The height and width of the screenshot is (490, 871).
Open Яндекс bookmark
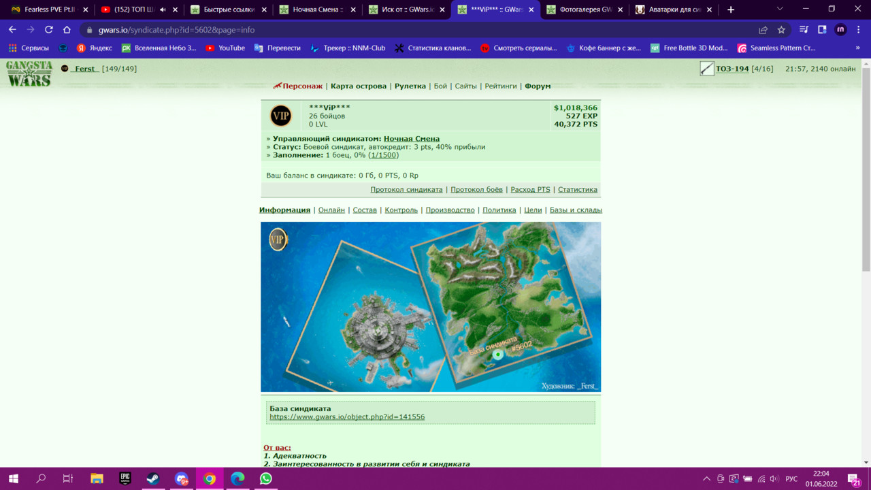point(95,48)
